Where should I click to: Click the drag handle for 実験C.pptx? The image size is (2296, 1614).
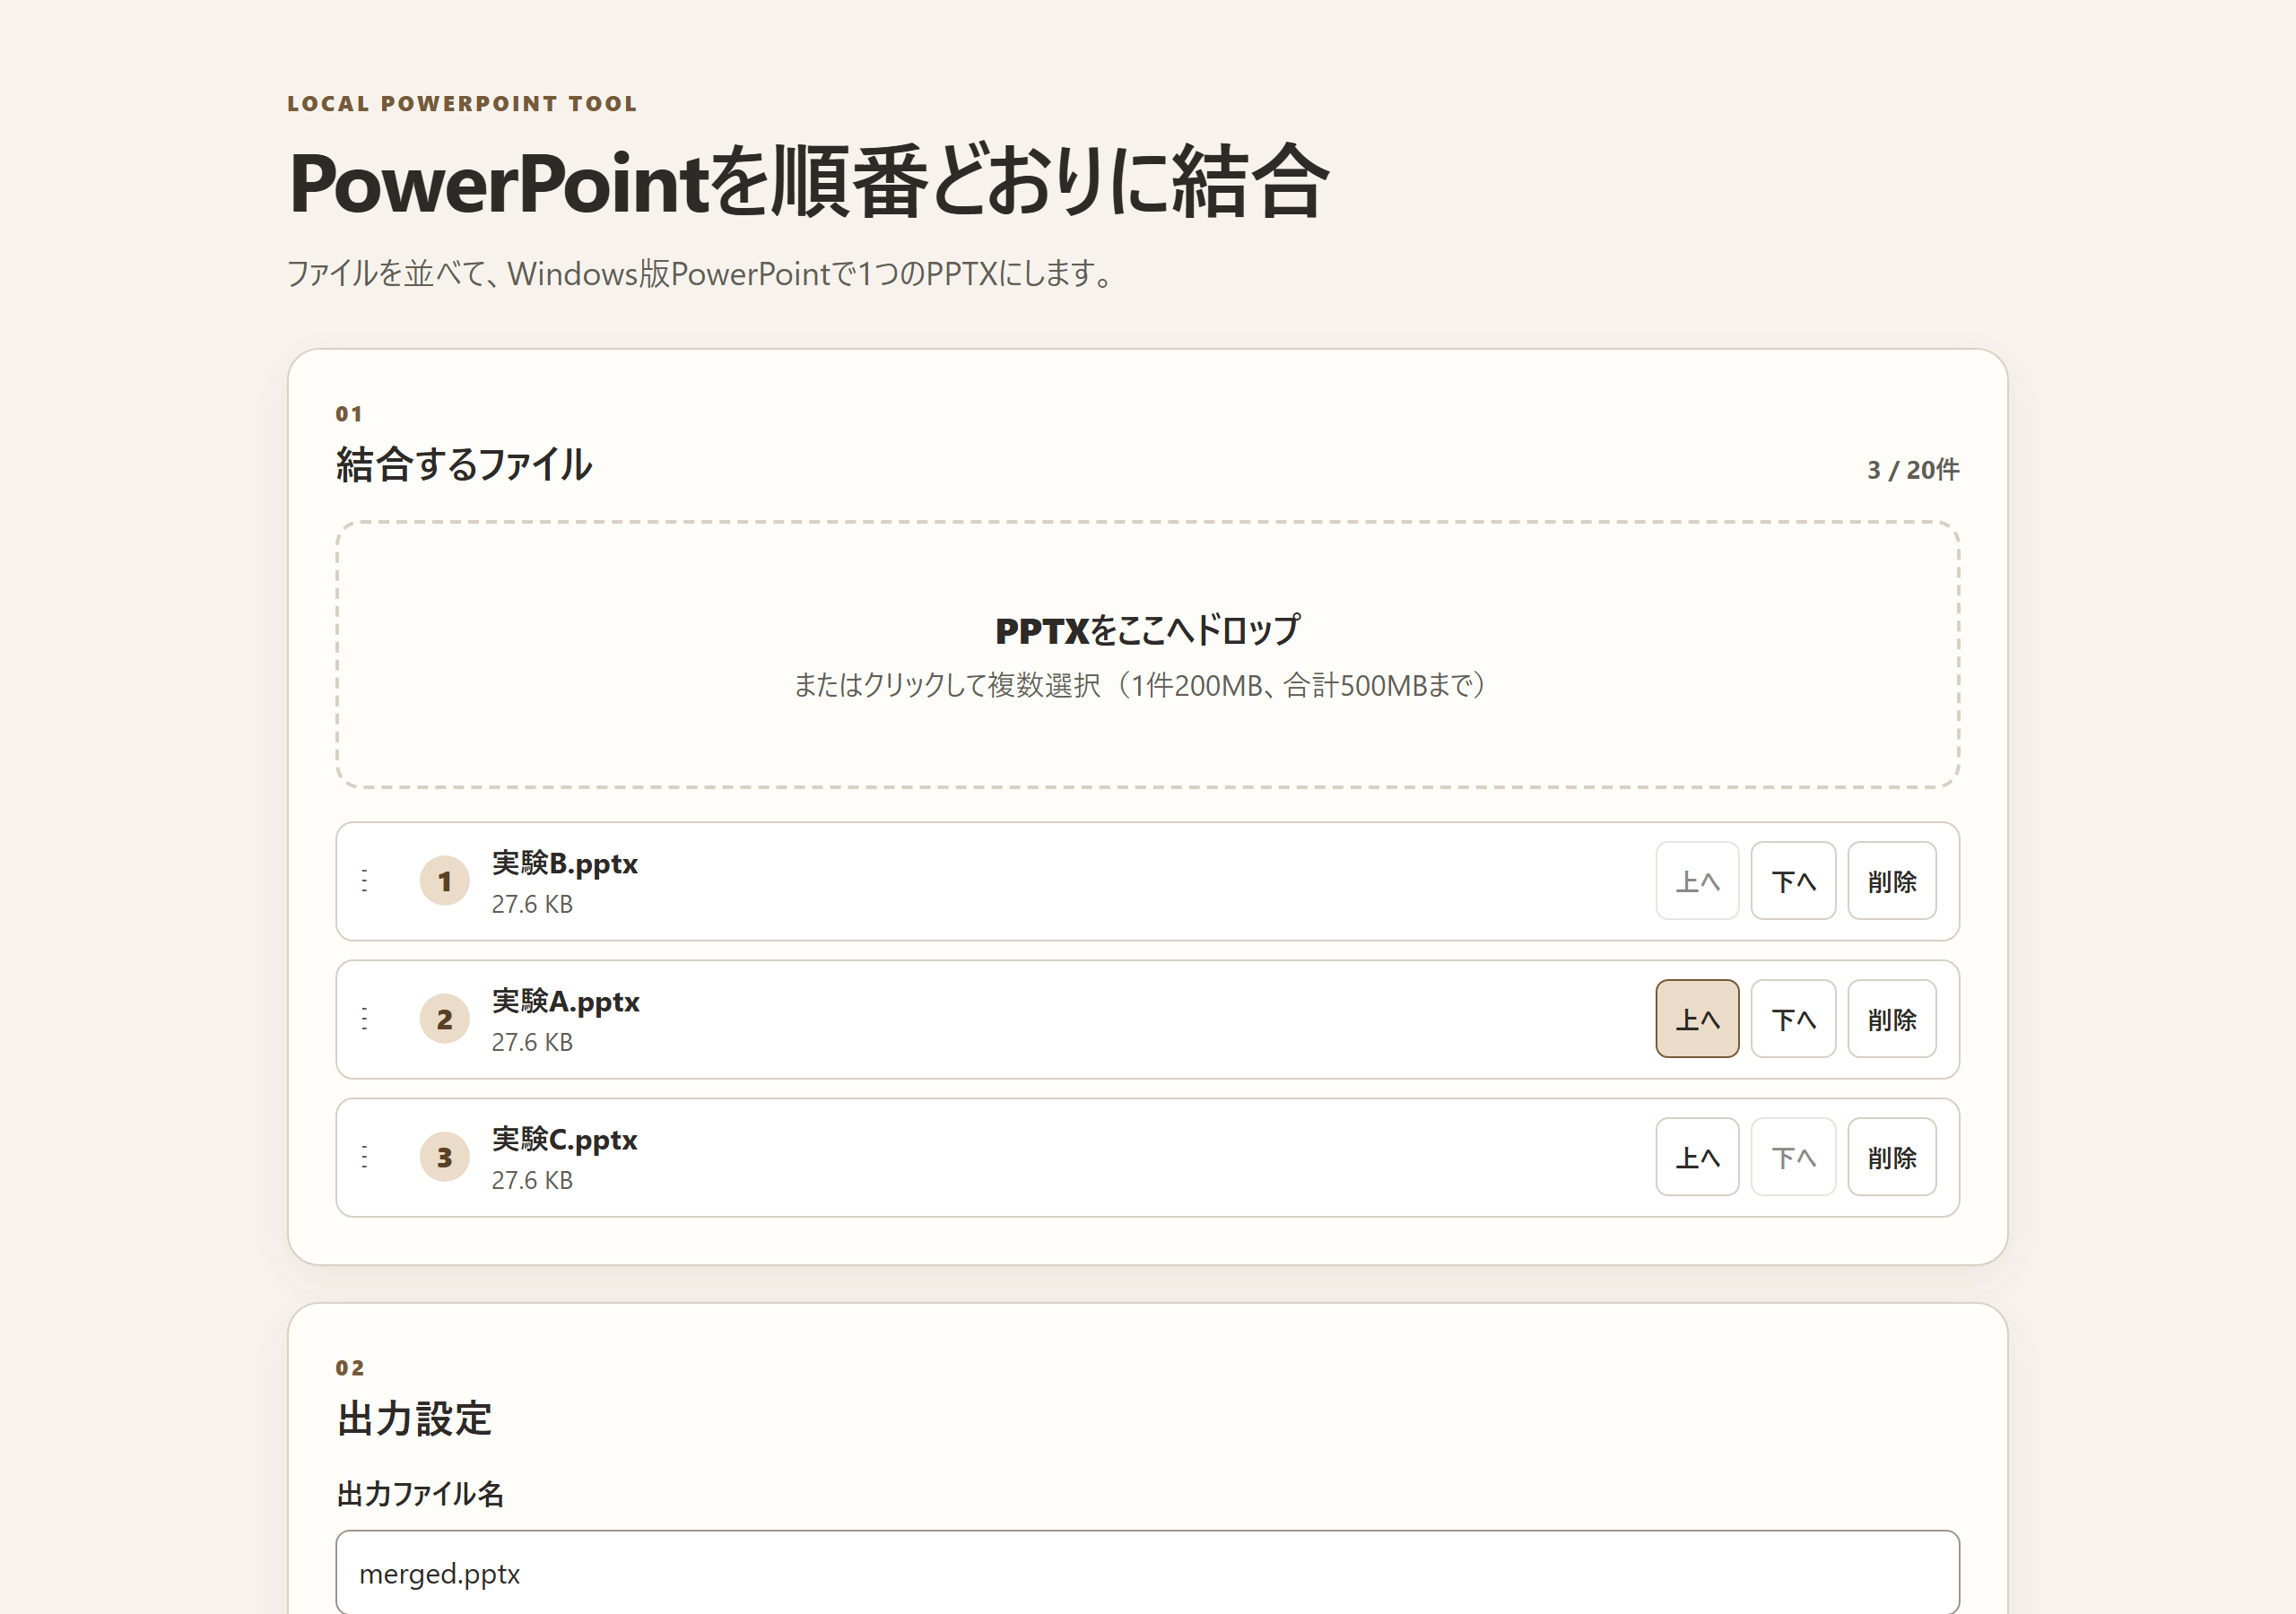364,1157
